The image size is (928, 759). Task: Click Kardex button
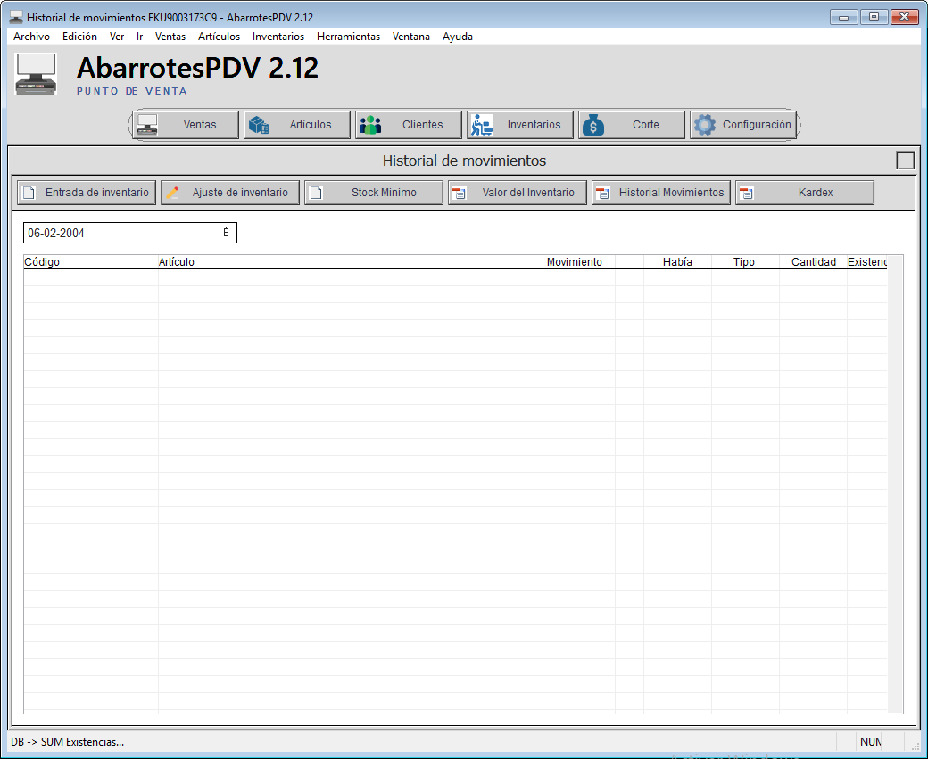(x=805, y=193)
